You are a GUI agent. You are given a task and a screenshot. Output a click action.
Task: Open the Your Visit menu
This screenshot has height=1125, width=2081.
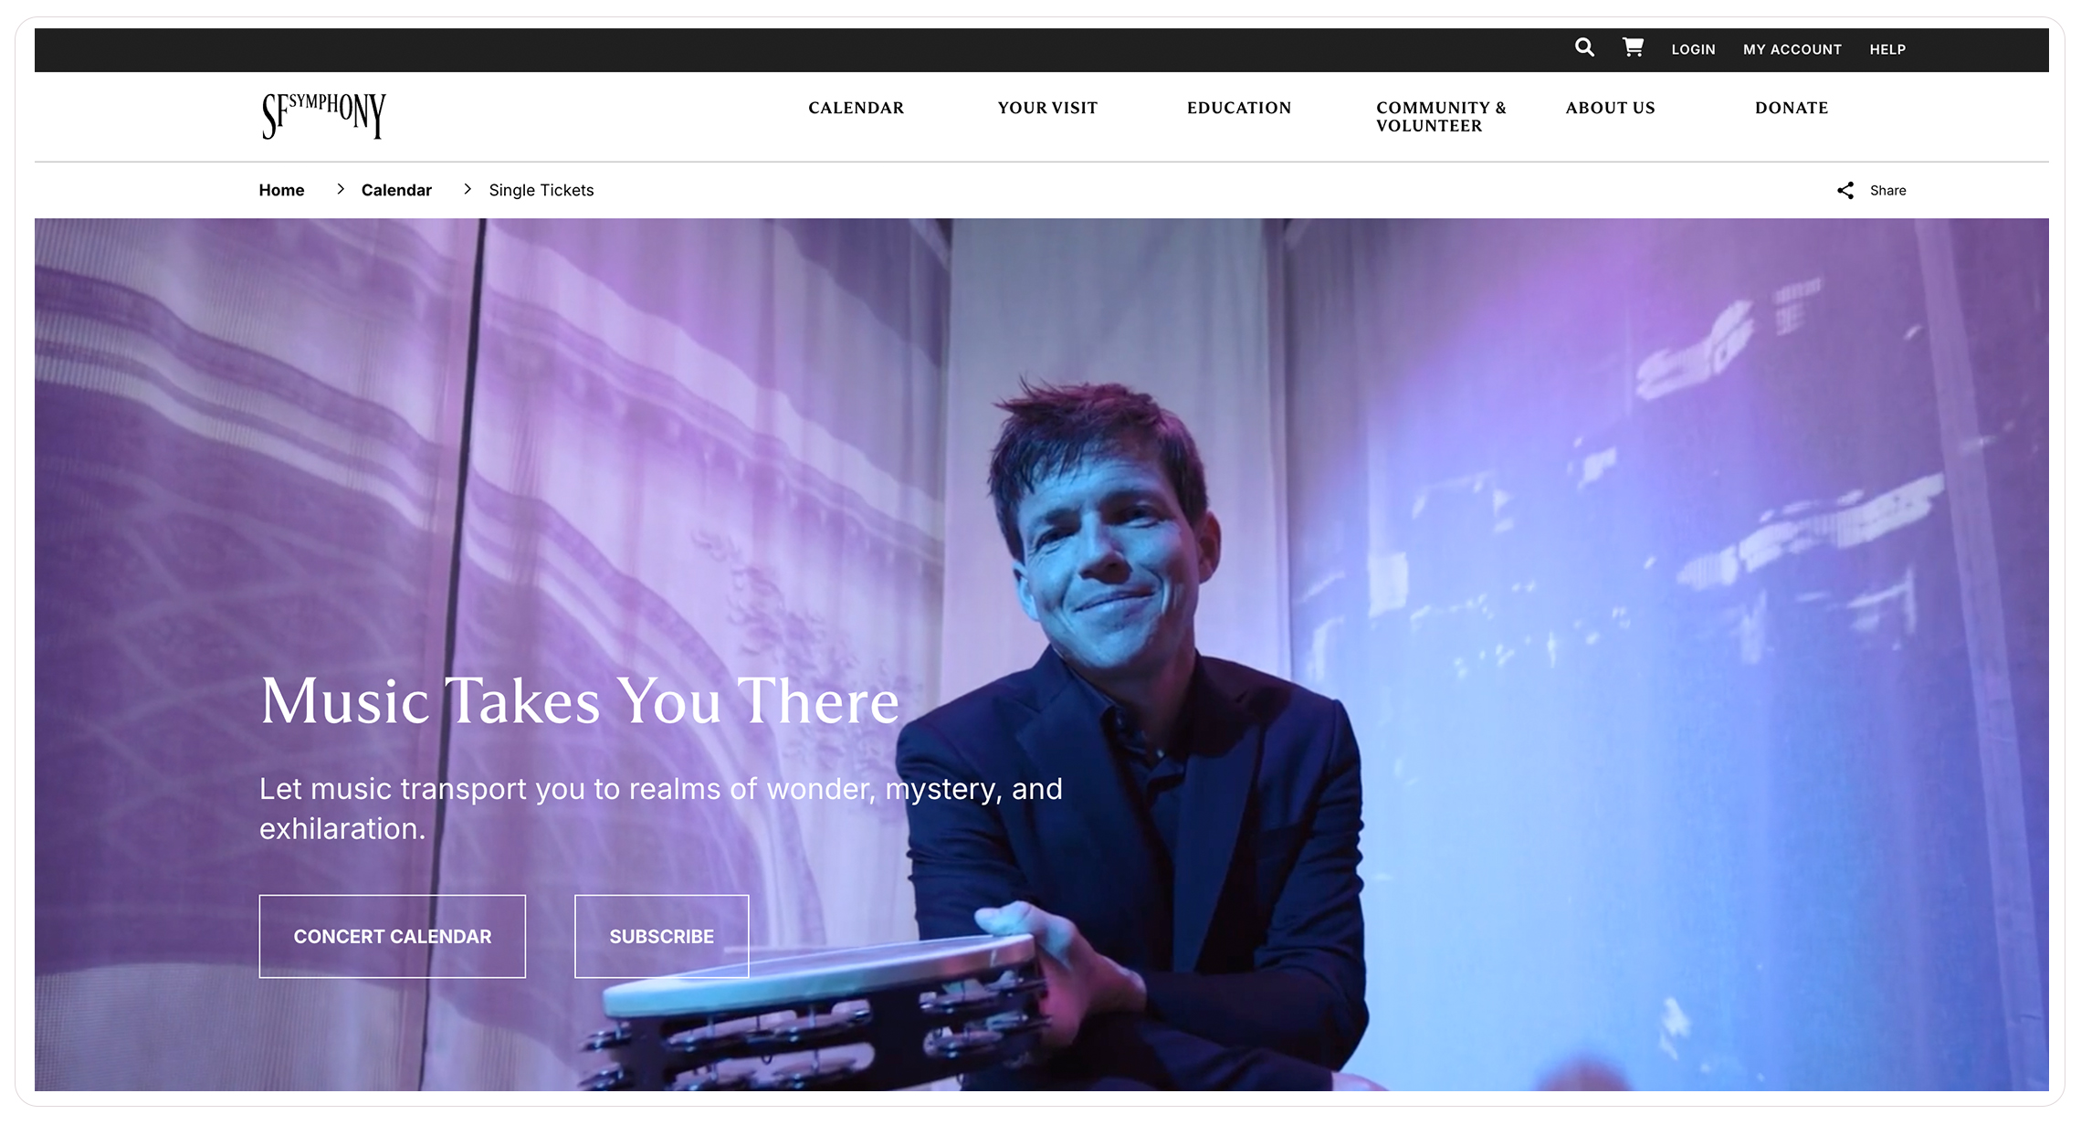[1047, 108]
